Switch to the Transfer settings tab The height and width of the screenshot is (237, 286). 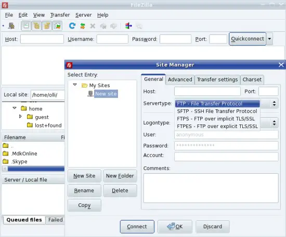tap(217, 80)
